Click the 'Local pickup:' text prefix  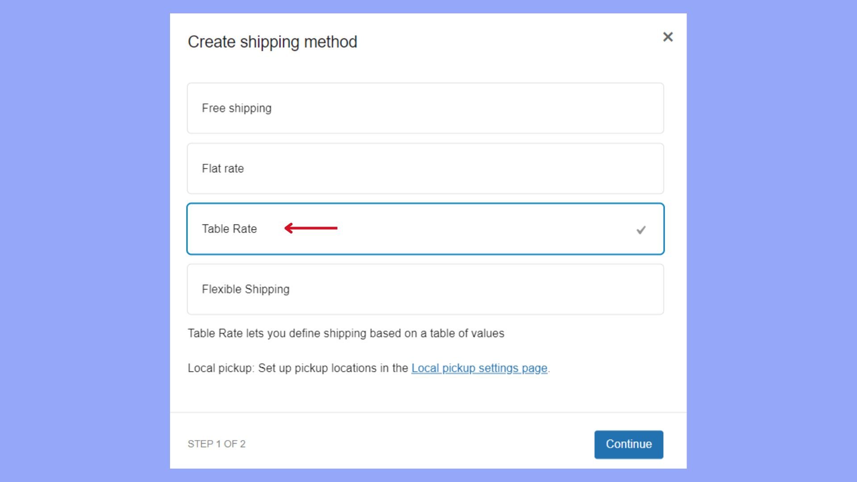[221, 368]
